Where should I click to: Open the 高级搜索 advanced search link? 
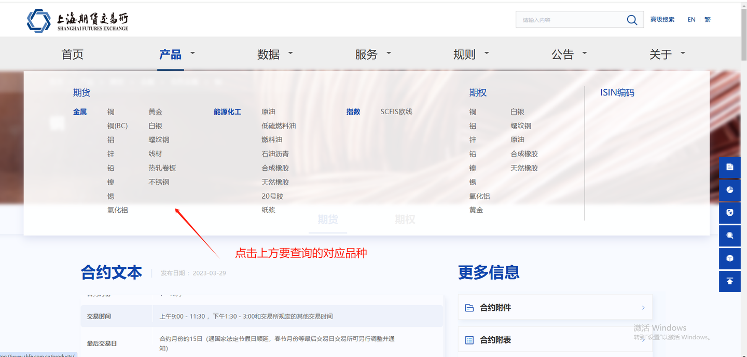662,19
